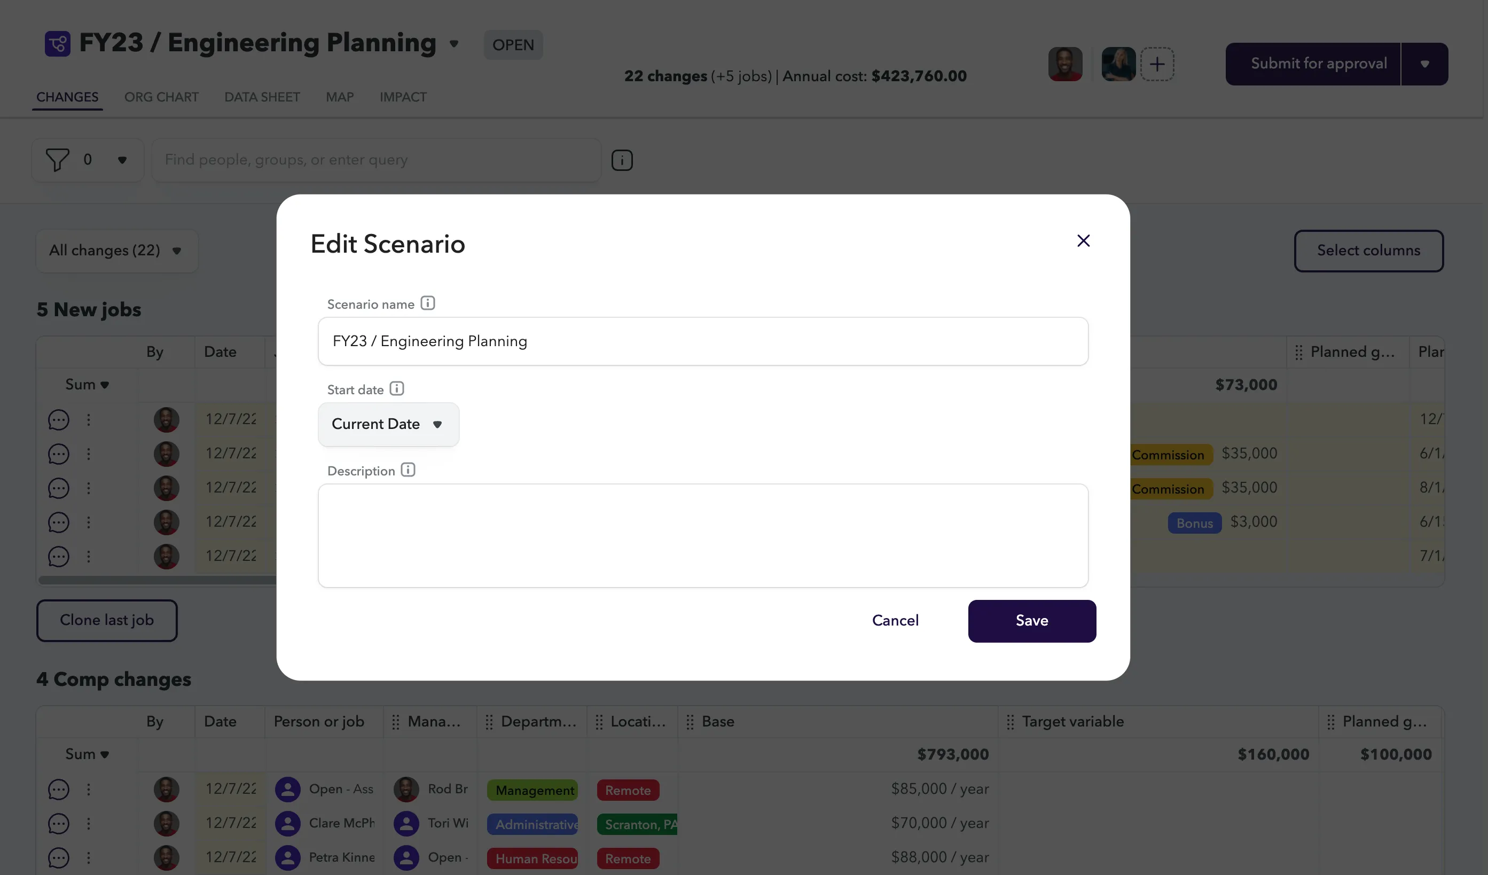Open three-dot menu on first comp change row

89,790
